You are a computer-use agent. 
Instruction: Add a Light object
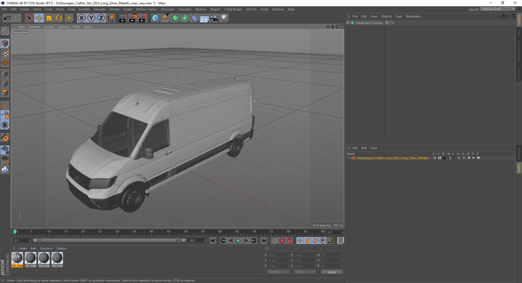224,18
